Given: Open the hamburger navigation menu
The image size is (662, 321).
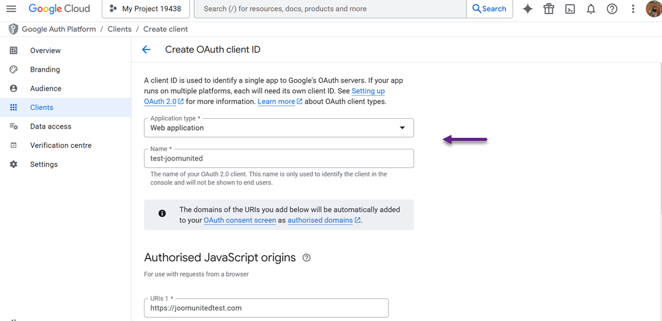Looking at the screenshot, I should [x=12, y=9].
